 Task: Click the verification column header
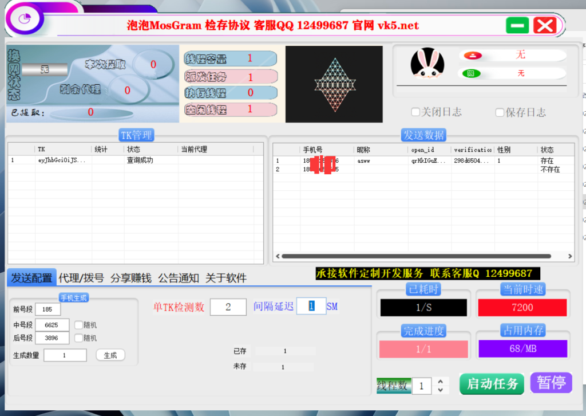point(472,150)
